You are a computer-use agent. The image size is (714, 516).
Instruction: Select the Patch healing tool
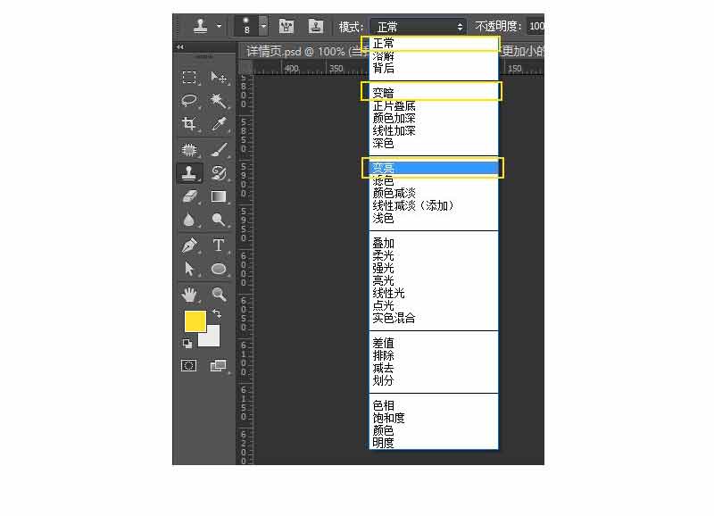[189, 149]
